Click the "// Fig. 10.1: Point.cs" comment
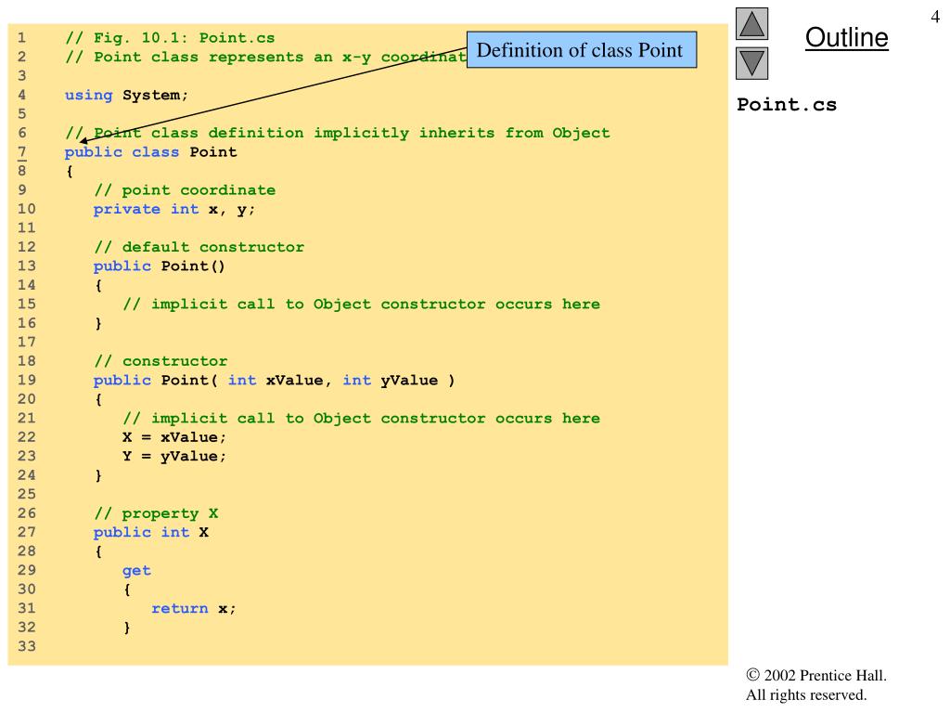The image size is (950, 713). point(170,38)
